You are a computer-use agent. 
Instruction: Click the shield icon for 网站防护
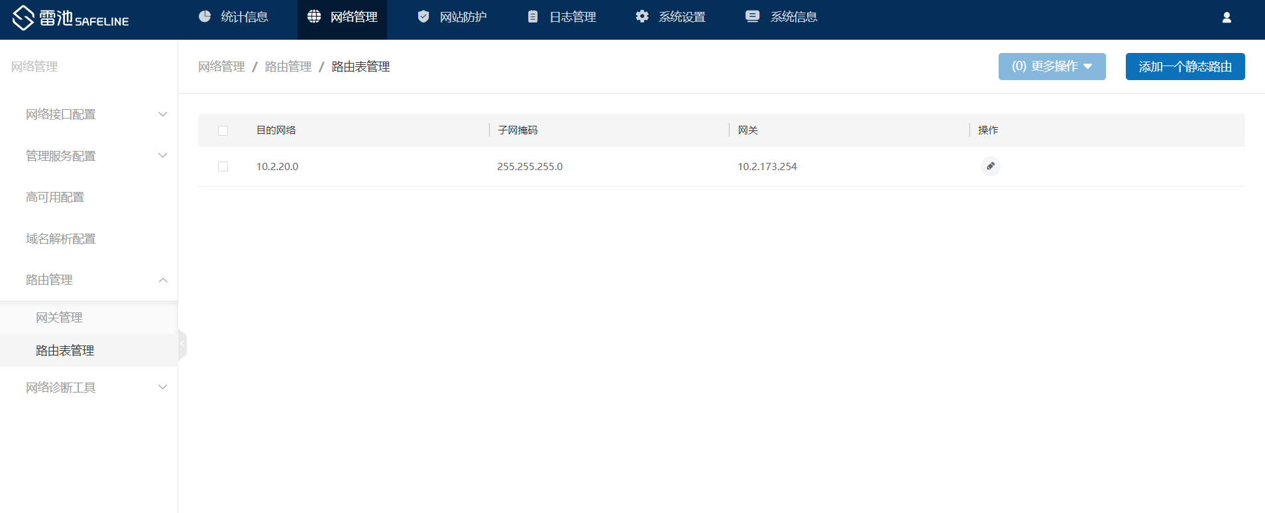tap(423, 17)
